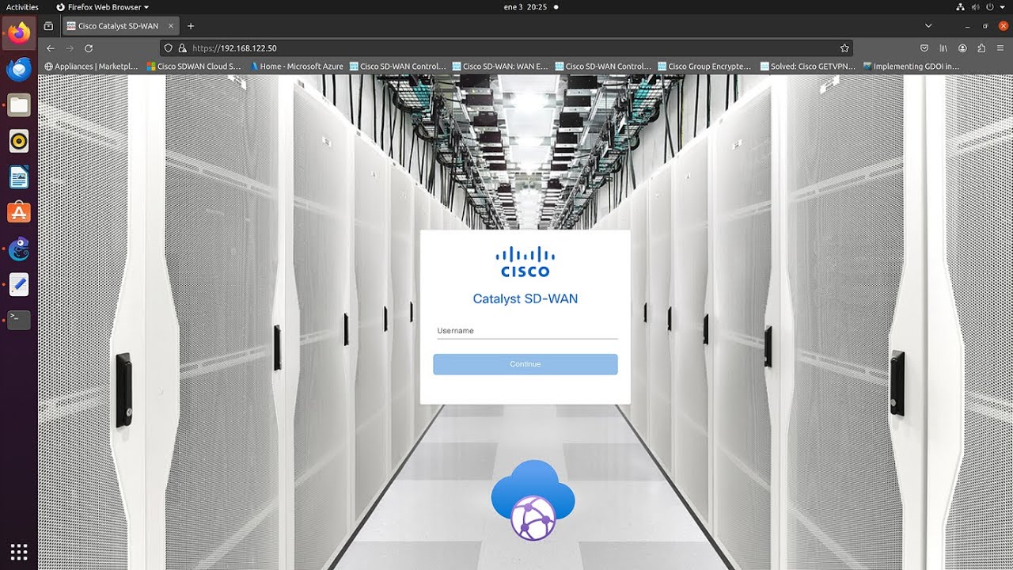This screenshot has width=1013, height=570.
Task: Open the Text Editor from the dock
Action: (x=19, y=284)
